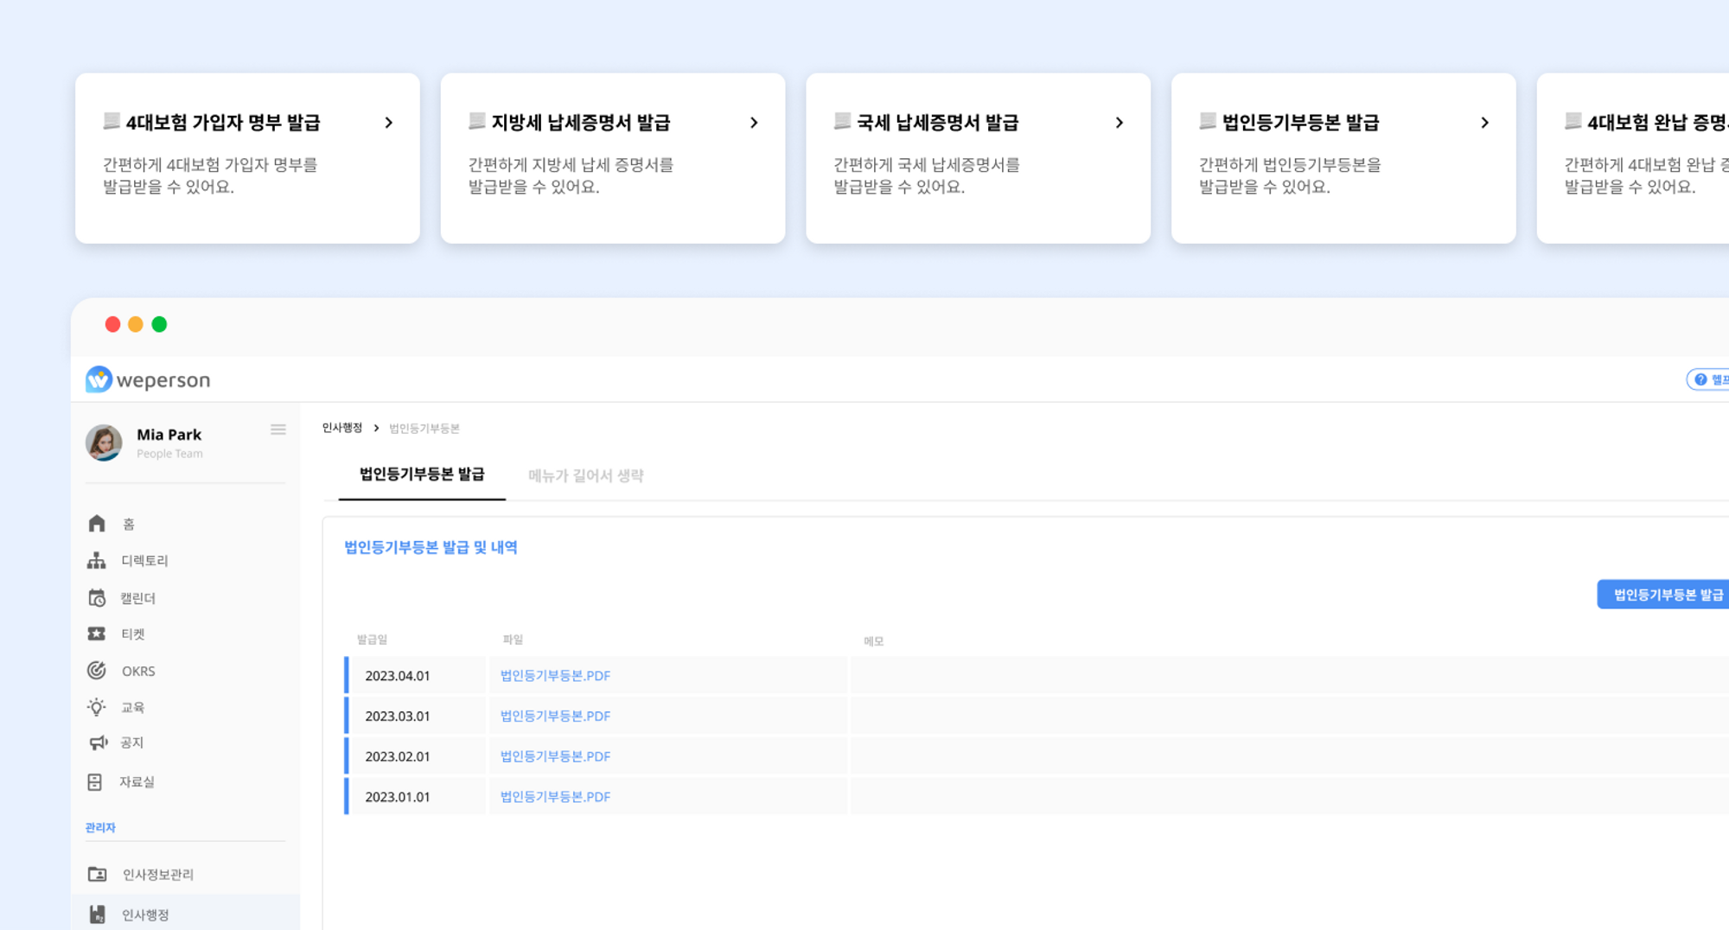
Task: Open the archive 자료실 icon
Action: 95,781
